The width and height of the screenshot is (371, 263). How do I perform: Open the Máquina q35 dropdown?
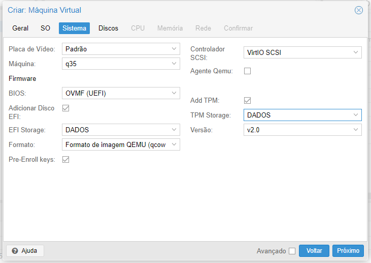[x=121, y=64]
